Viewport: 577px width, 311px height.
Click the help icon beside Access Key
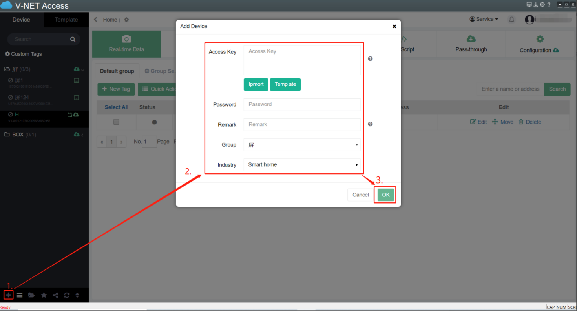pyautogui.click(x=370, y=59)
